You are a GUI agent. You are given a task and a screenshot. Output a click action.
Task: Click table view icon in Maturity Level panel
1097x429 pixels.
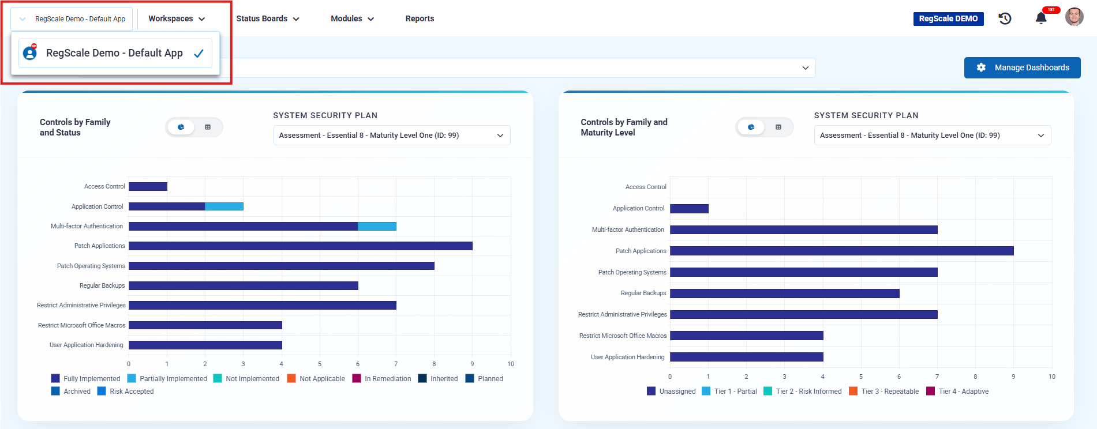[x=778, y=127]
